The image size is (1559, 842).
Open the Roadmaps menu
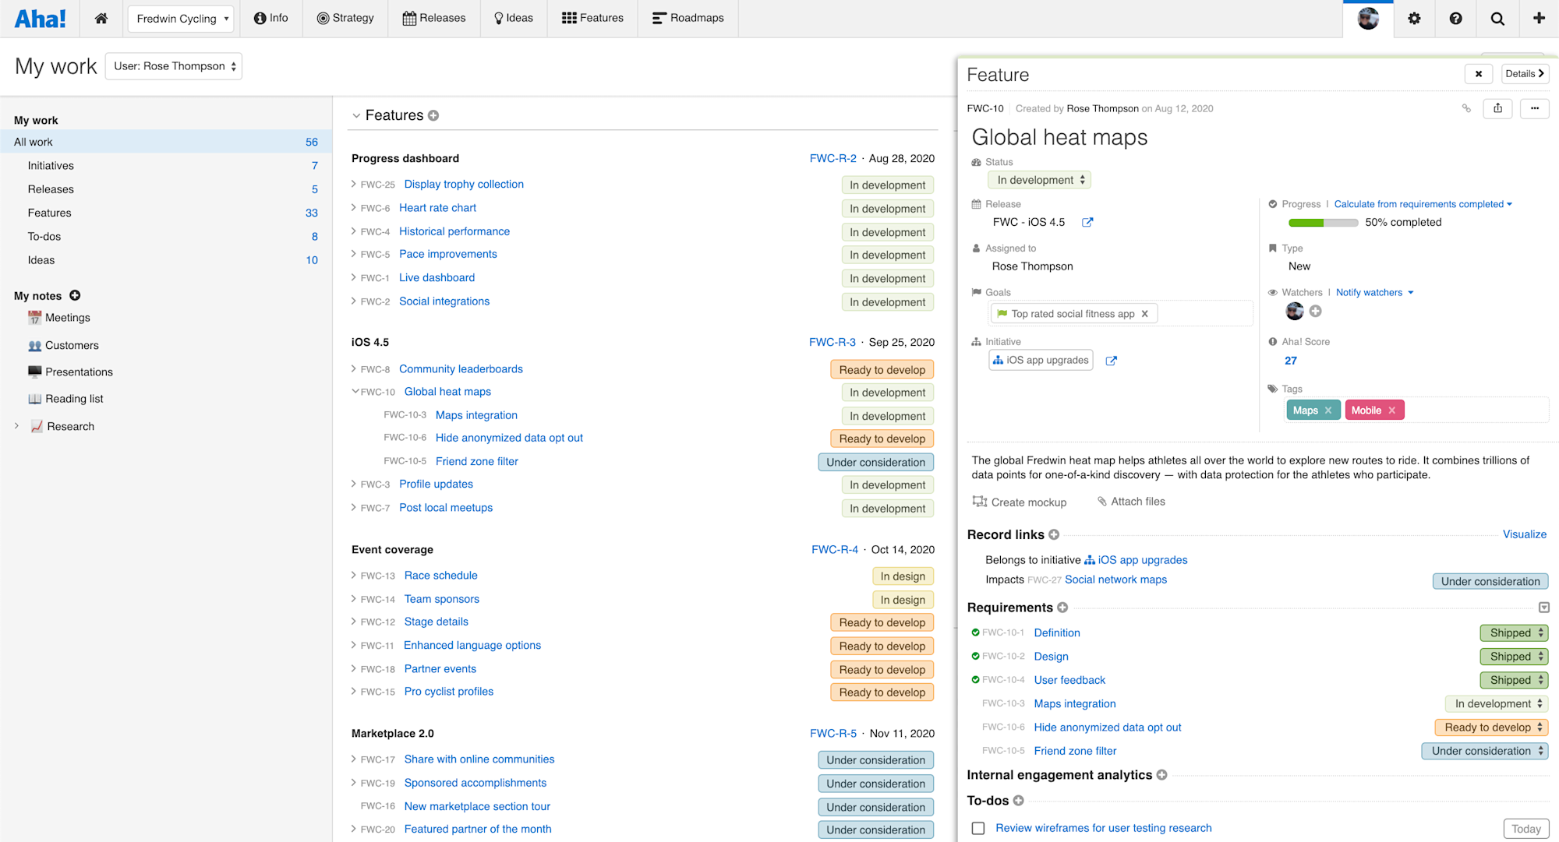pyautogui.click(x=688, y=18)
